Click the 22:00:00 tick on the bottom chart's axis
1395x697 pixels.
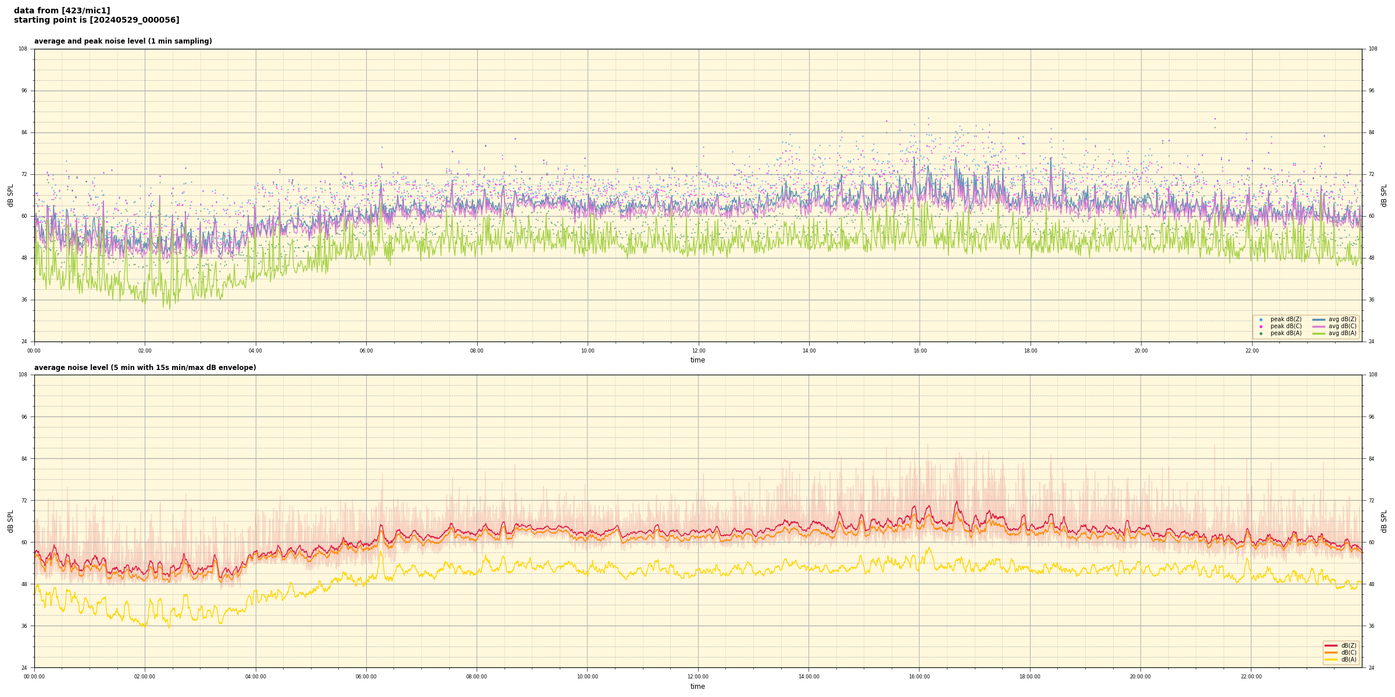click(x=1251, y=677)
